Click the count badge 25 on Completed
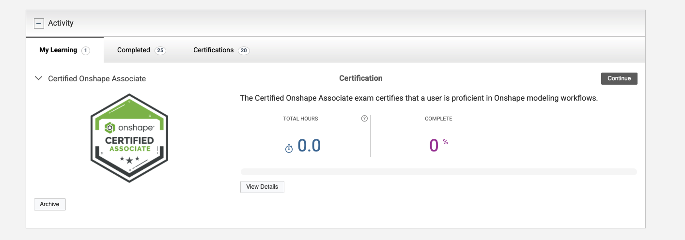685x240 pixels. coord(160,50)
